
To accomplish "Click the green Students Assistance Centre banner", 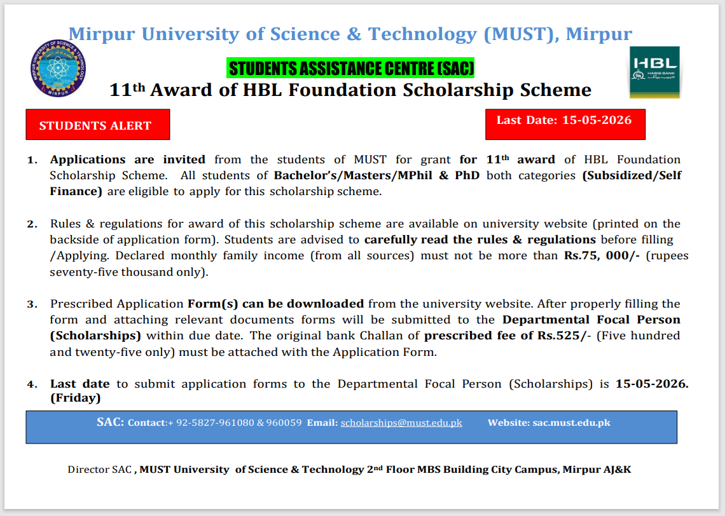I will pyautogui.click(x=351, y=68).
